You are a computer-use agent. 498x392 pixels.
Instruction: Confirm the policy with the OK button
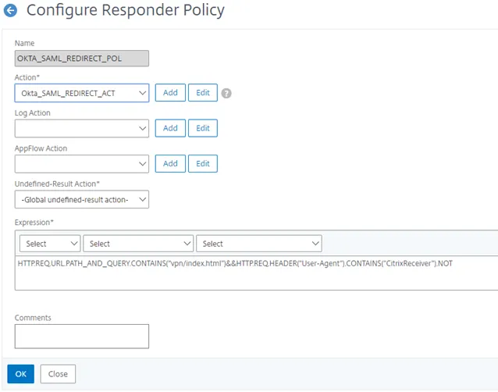pyautogui.click(x=21, y=374)
